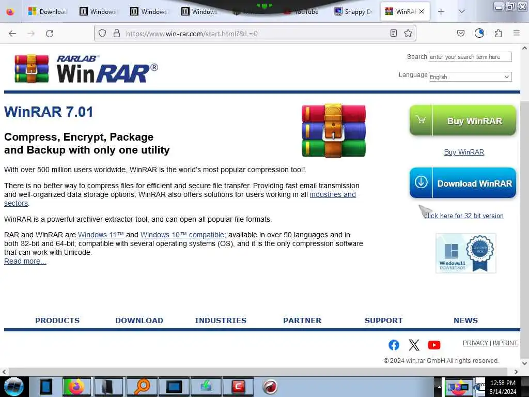Open the tracking protection shield icon

102,34
